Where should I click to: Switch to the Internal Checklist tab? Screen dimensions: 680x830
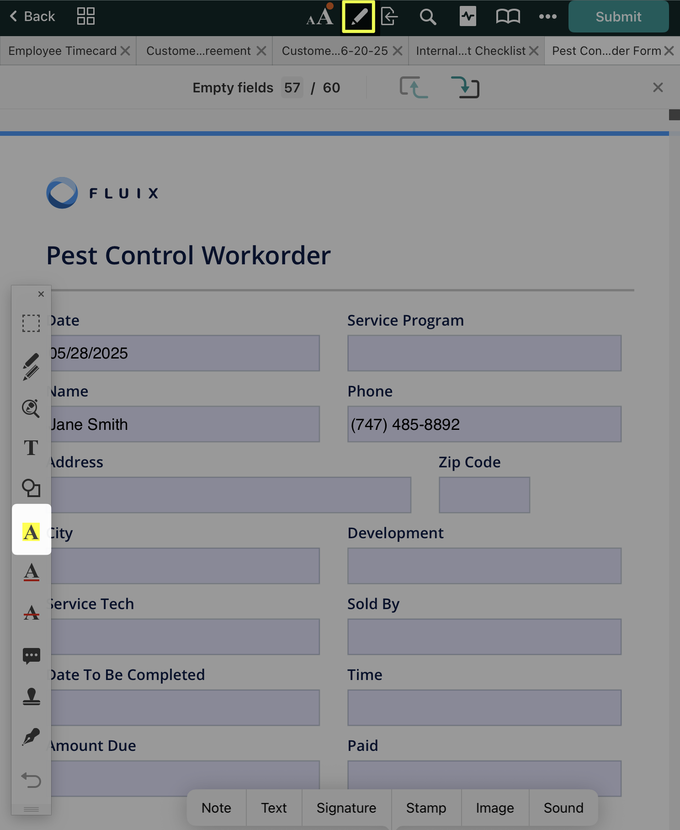(x=470, y=51)
